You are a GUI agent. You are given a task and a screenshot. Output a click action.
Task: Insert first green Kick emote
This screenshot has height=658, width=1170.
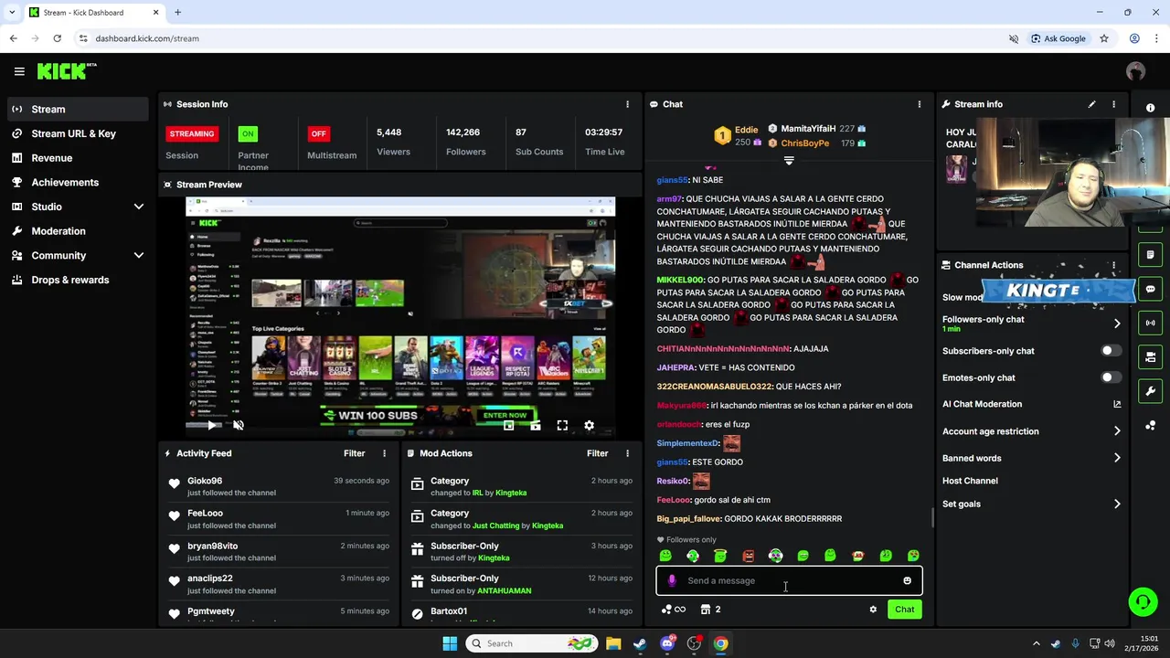coord(665,556)
